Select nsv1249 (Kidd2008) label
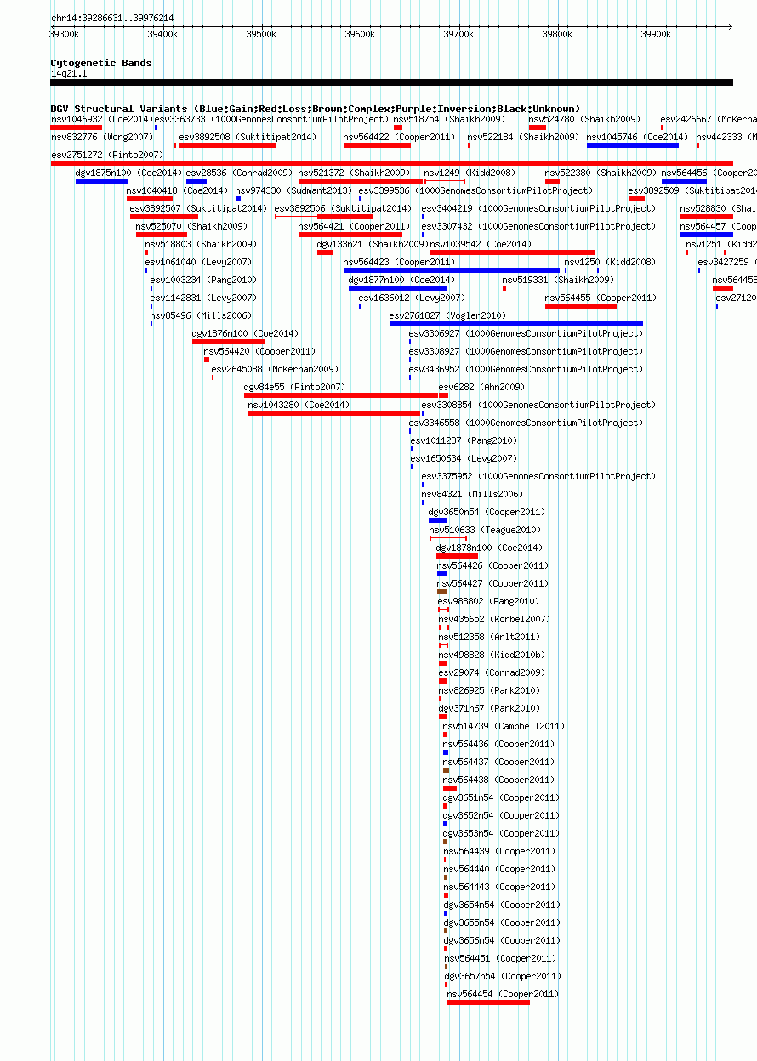The height and width of the screenshot is (1061, 757). 470,173
